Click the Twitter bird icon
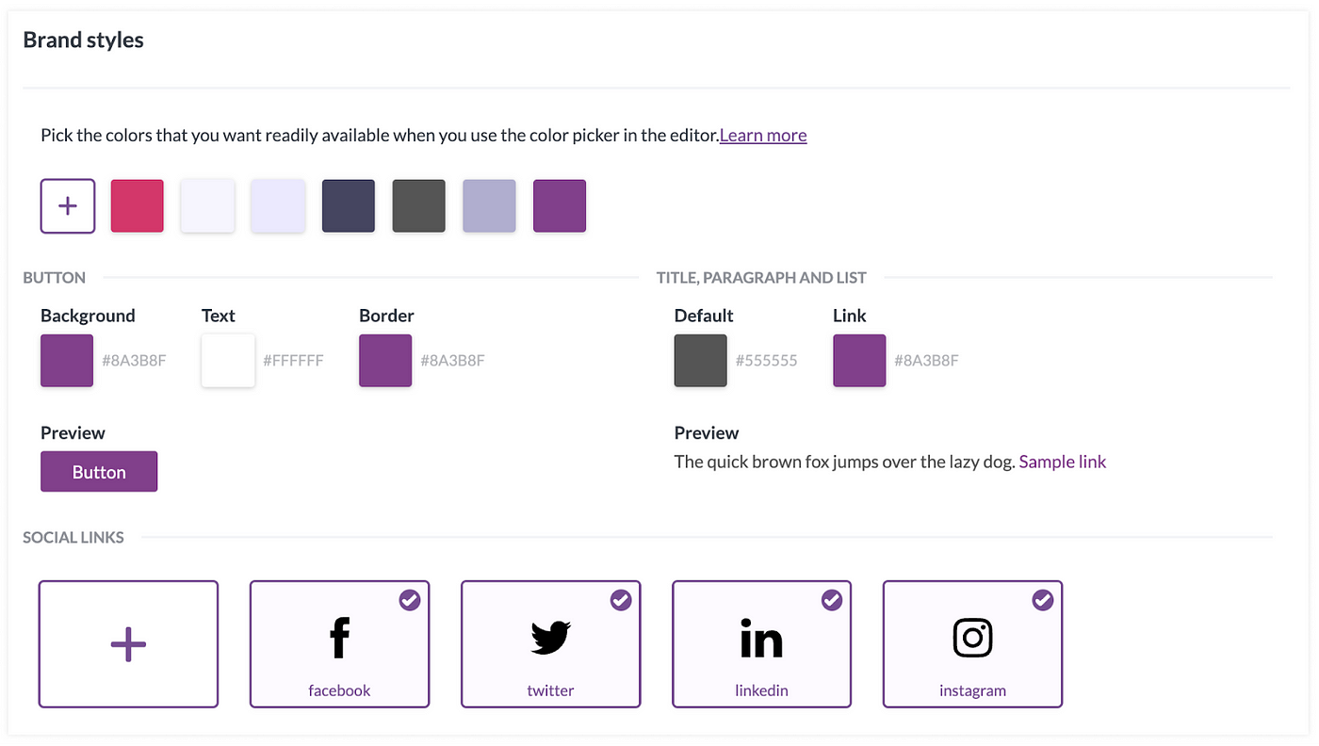Viewport: 1319px width, 746px height. click(550, 639)
